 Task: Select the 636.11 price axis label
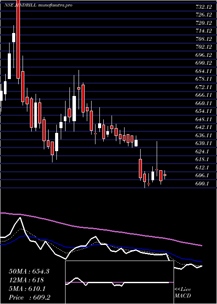204,135
